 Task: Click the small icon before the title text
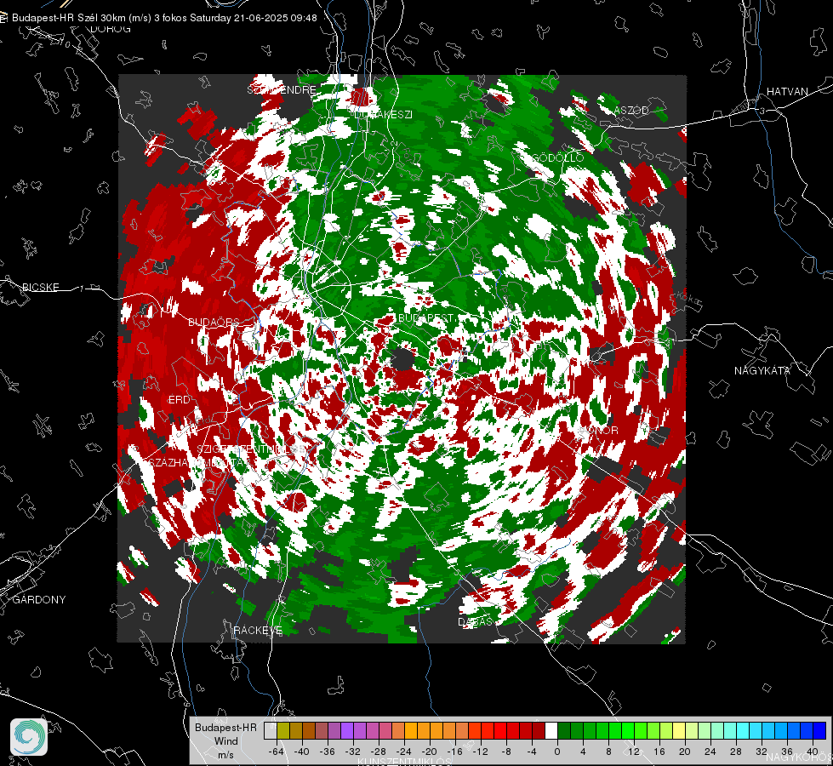[3, 18]
